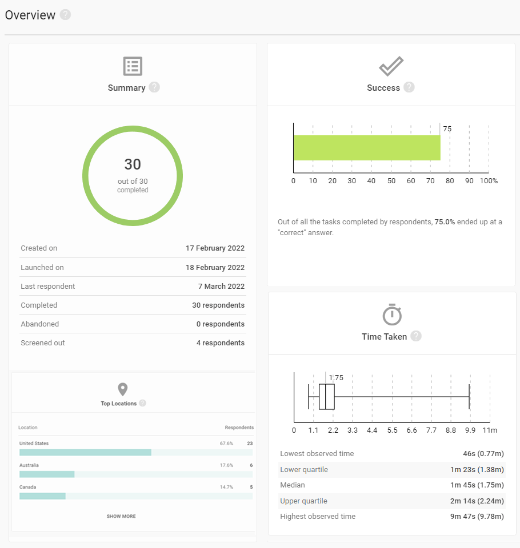The height and width of the screenshot is (548, 520).
Task: Click the help icon next to Overview
Action: pos(66,15)
